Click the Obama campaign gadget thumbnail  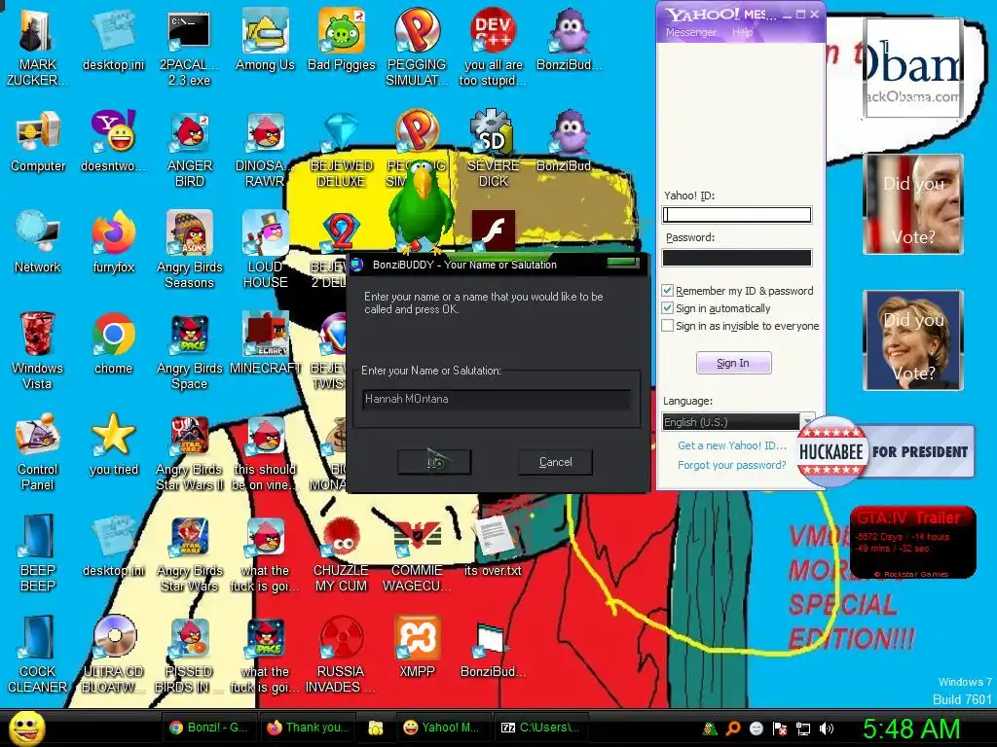(913, 68)
